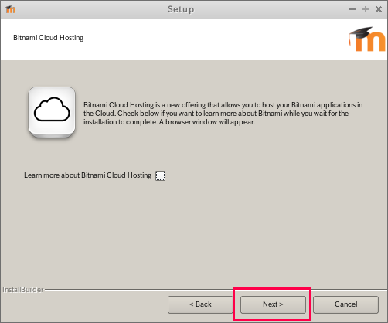Minimize the Setup window

click(352, 9)
